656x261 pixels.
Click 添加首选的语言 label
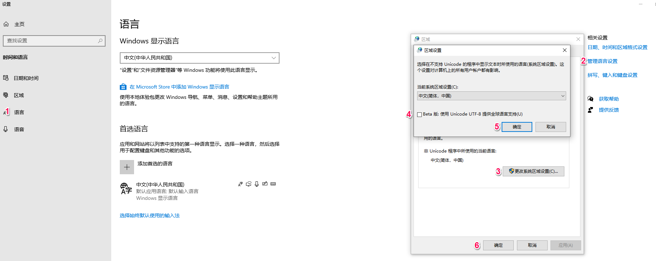click(155, 164)
